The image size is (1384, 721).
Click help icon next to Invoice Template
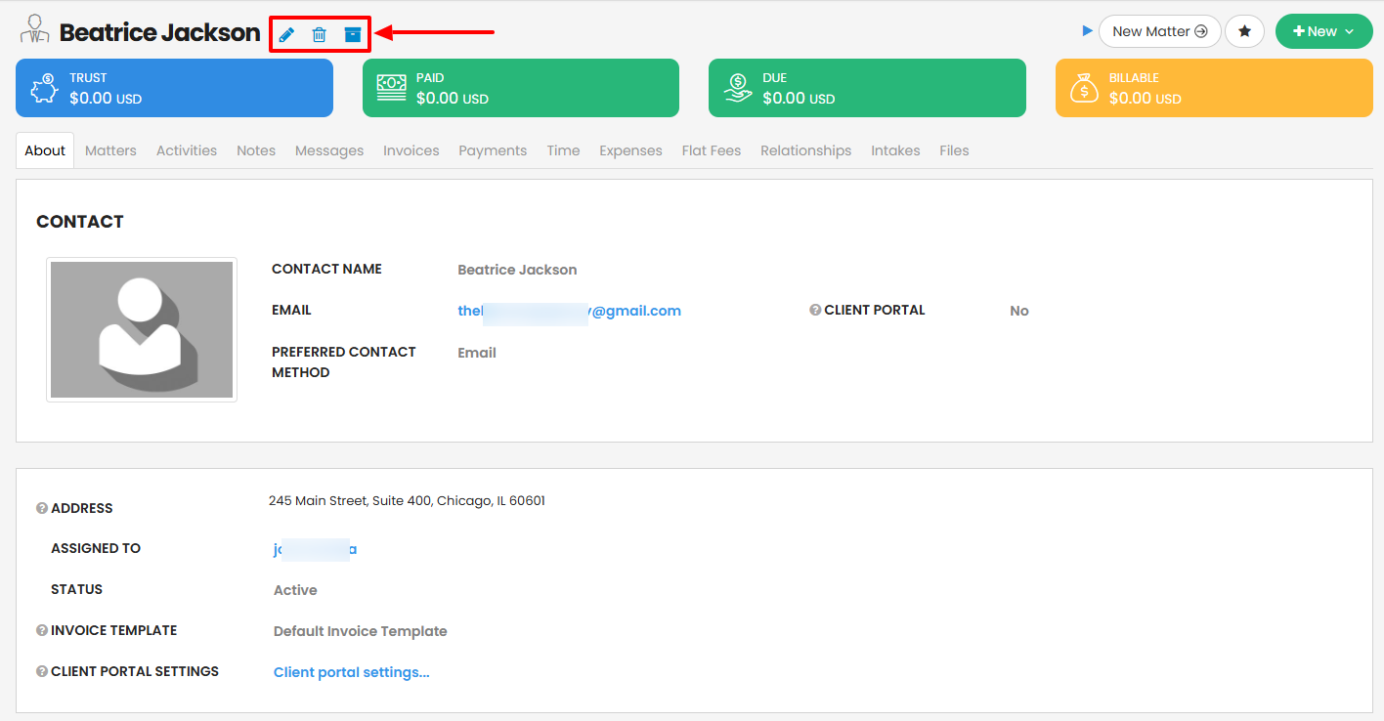(x=42, y=631)
